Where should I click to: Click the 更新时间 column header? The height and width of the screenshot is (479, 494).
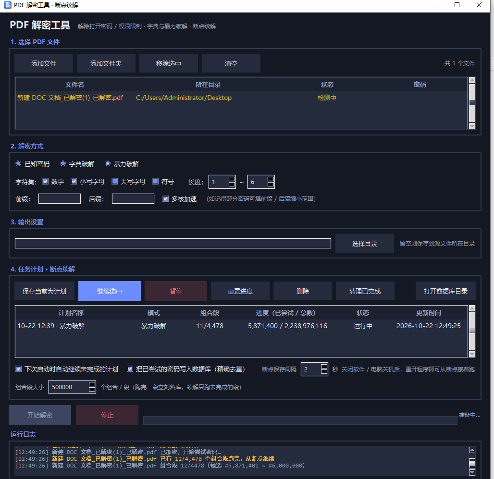click(428, 313)
